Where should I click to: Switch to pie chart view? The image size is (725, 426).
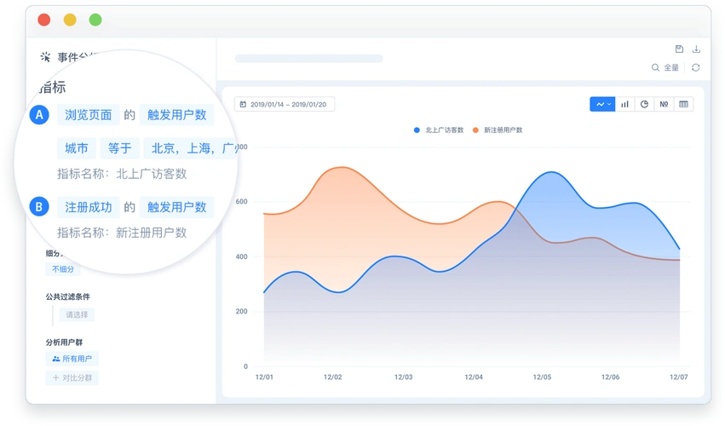click(x=644, y=104)
